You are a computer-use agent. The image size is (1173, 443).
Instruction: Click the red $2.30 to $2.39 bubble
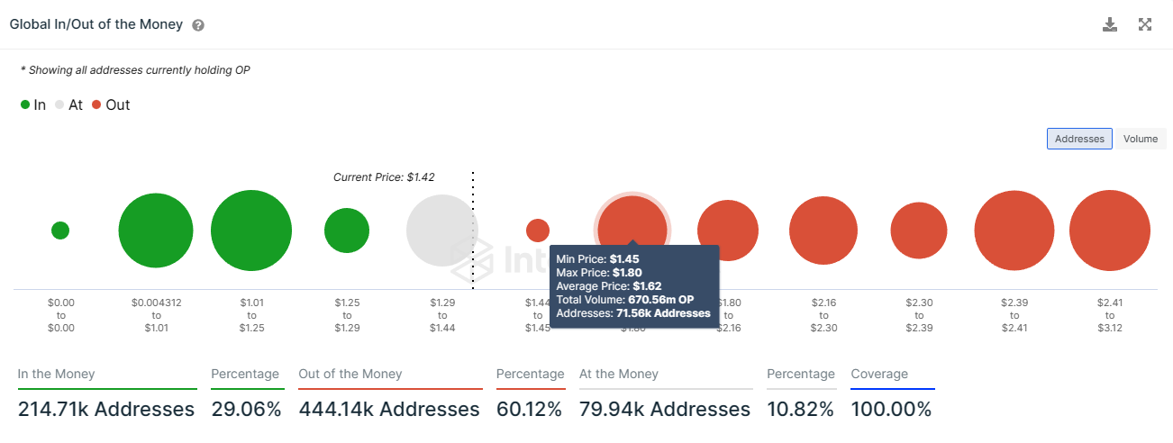click(x=919, y=231)
